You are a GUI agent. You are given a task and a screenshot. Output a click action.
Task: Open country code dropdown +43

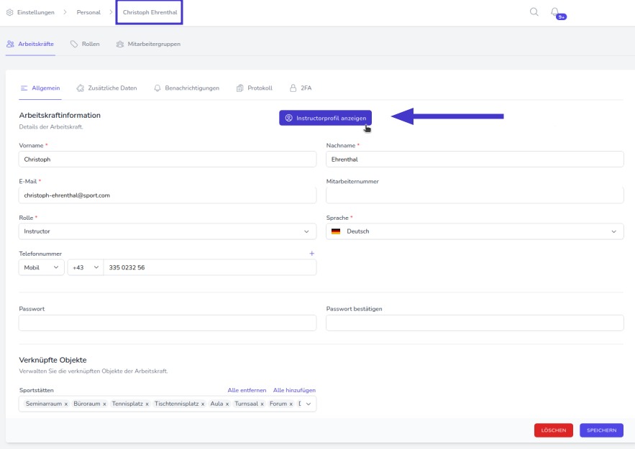click(86, 267)
